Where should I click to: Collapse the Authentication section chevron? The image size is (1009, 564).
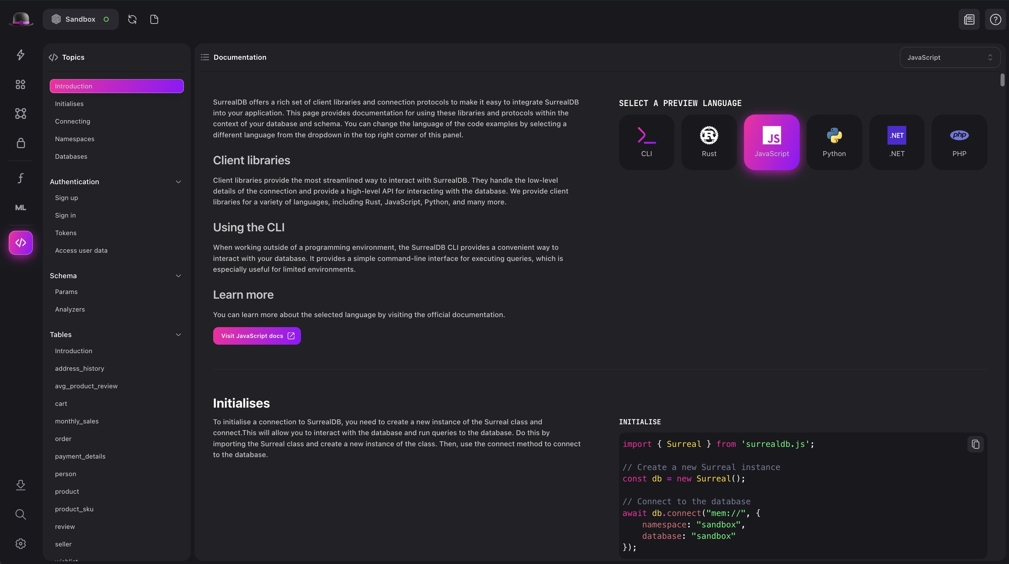pos(178,182)
